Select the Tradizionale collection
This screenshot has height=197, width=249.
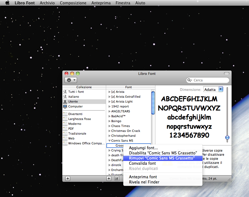[x=84, y=134]
